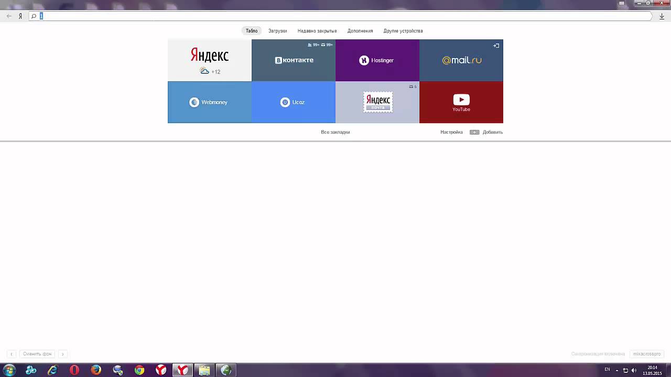Image resolution: width=671 pixels, height=377 pixels.
Task: Click the friends counter on ВКонтакте tile
Action: click(313, 45)
